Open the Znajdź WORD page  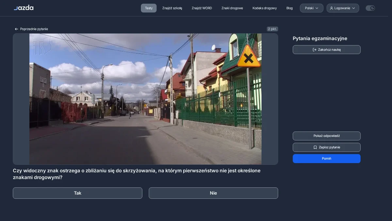point(202,8)
